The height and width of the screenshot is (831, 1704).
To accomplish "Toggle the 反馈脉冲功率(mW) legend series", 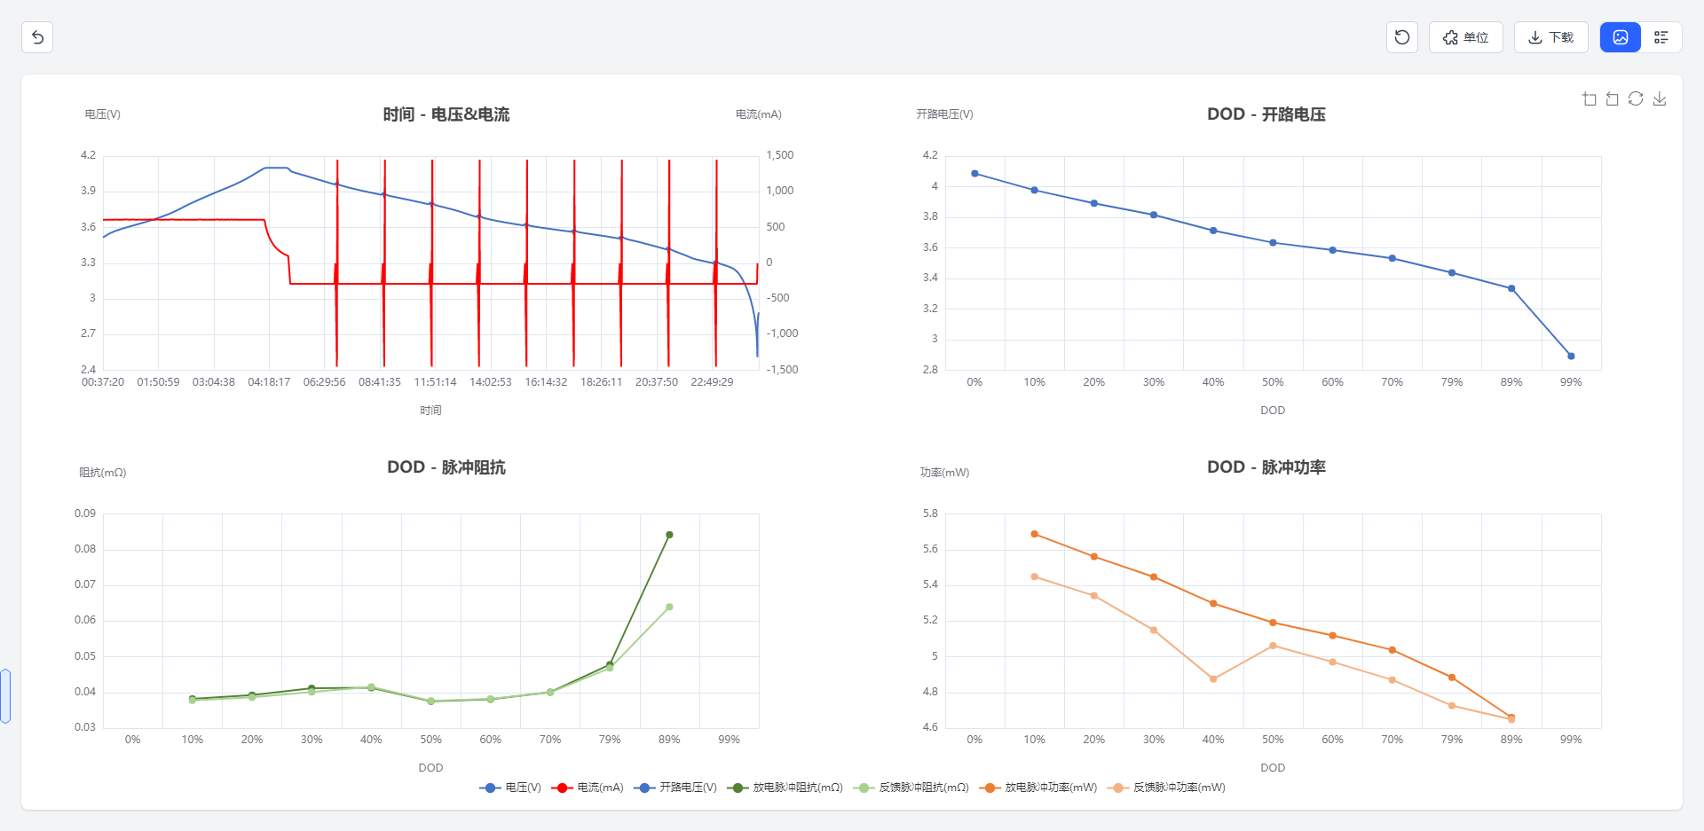I will pyautogui.click(x=1167, y=788).
